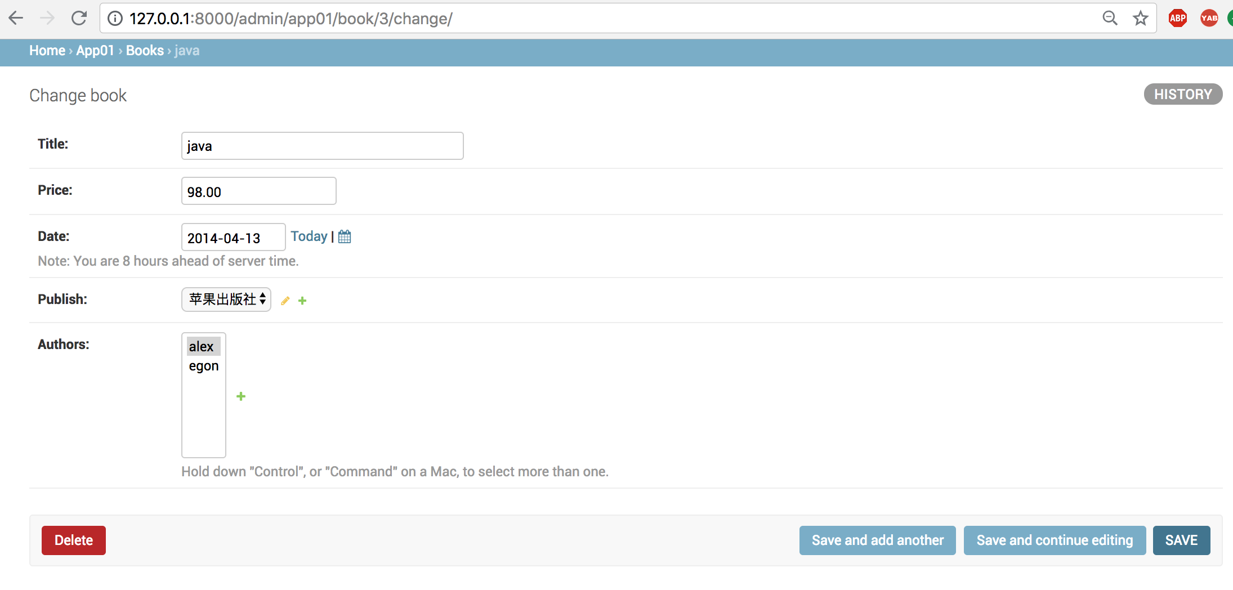Navigate to App01 breadcrumb
This screenshot has height=590, width=1233.
tap(95, 51)
